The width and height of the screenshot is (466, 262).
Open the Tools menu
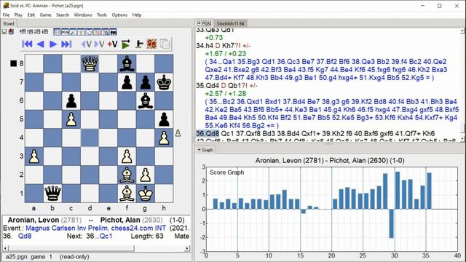click(x=102, y=15)
